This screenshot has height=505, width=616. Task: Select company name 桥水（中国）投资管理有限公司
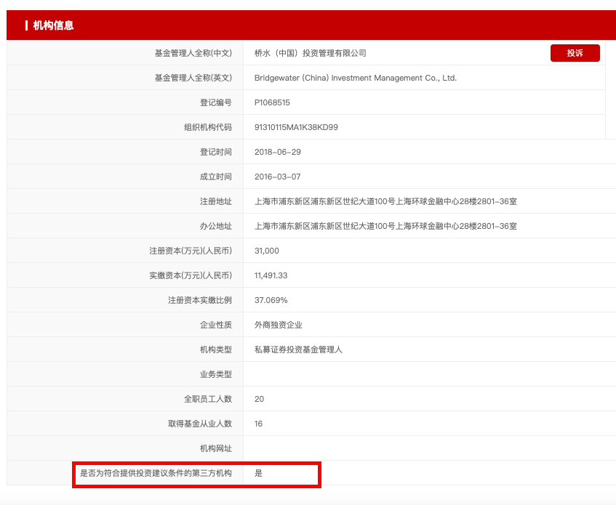(x=311, y=53)
